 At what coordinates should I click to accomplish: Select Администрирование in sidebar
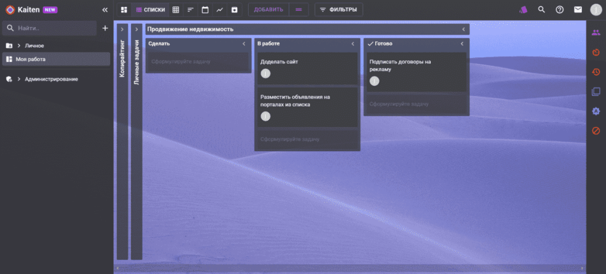click(51, 79)
